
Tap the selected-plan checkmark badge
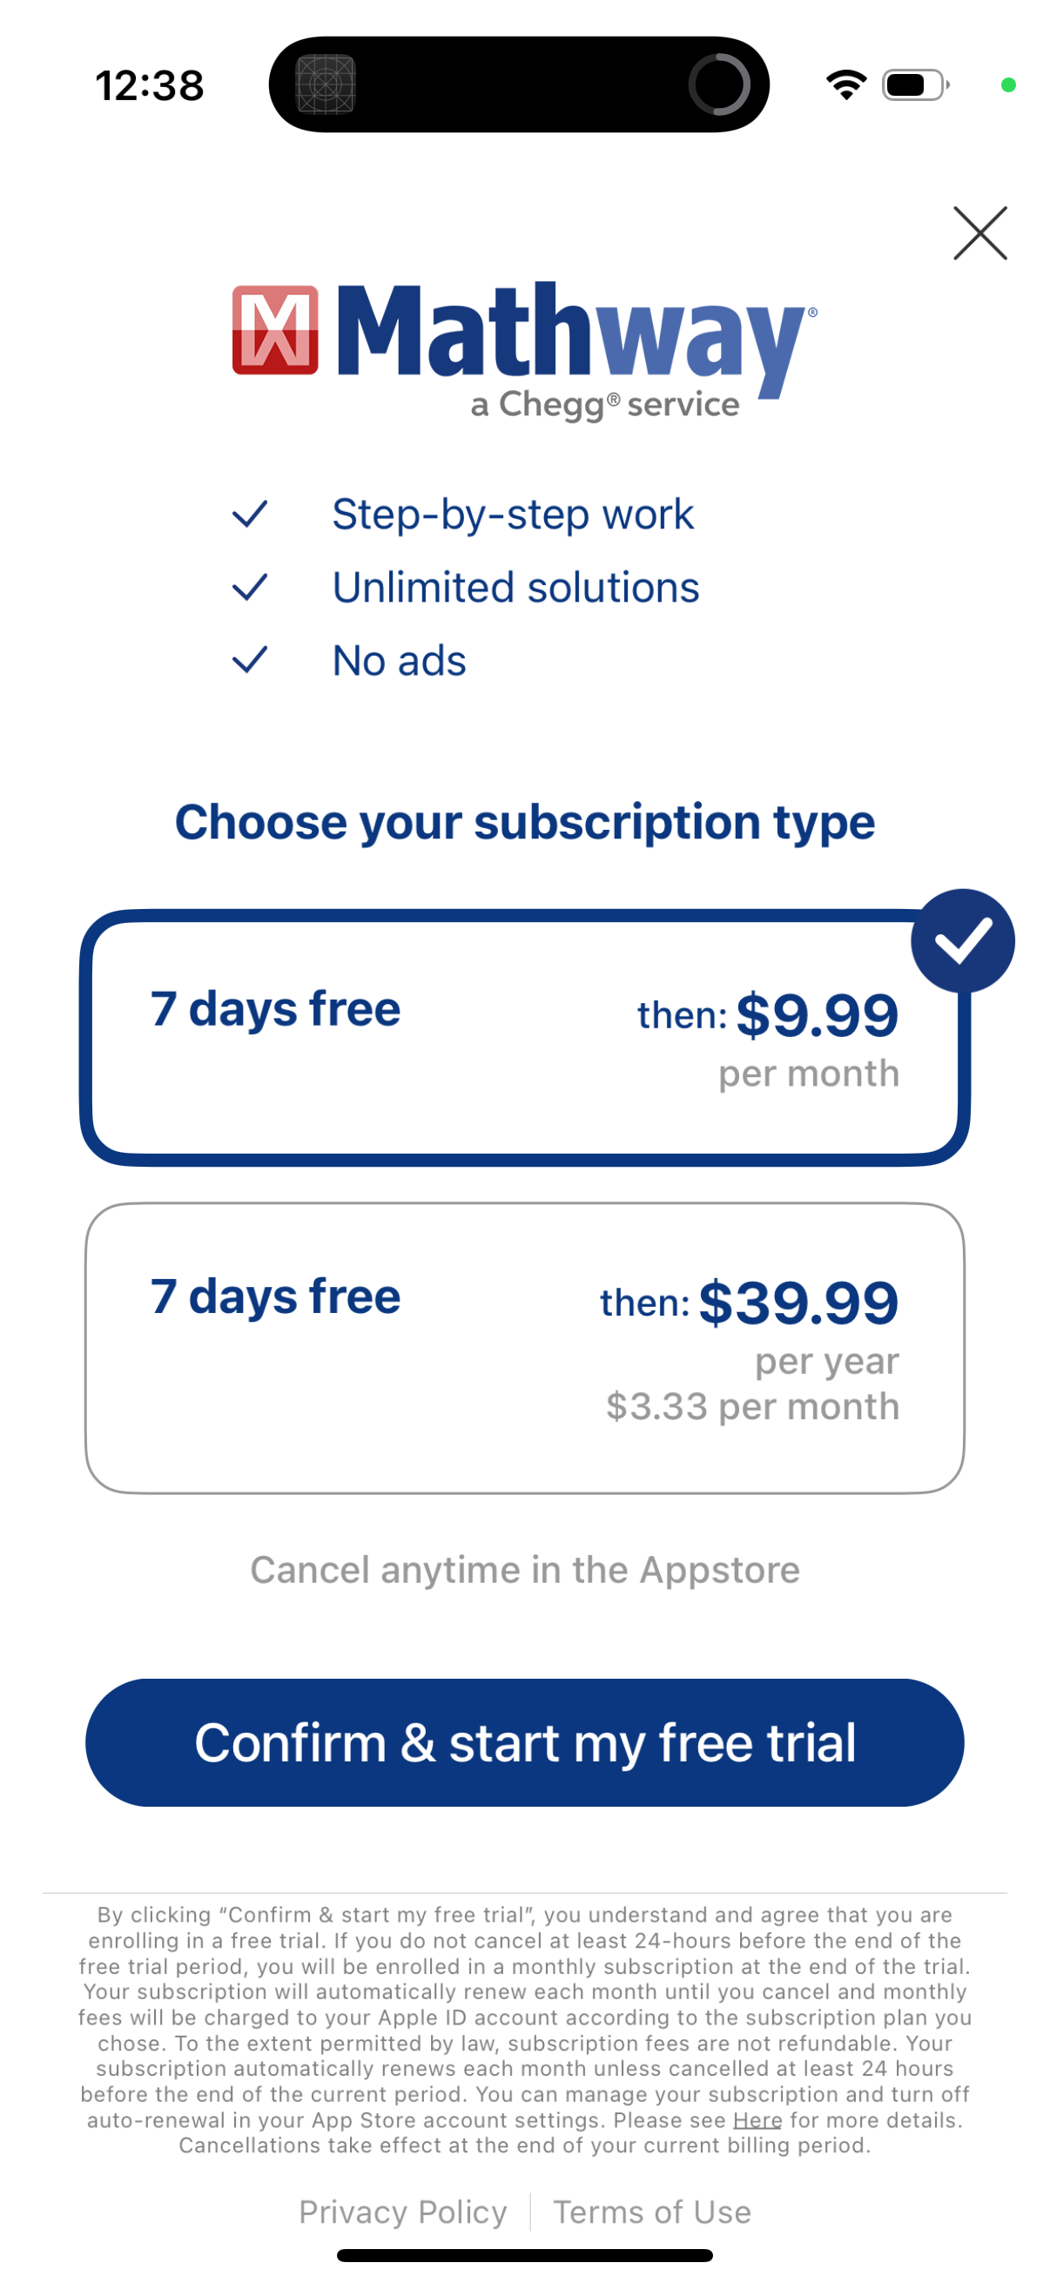pos(962,940)
